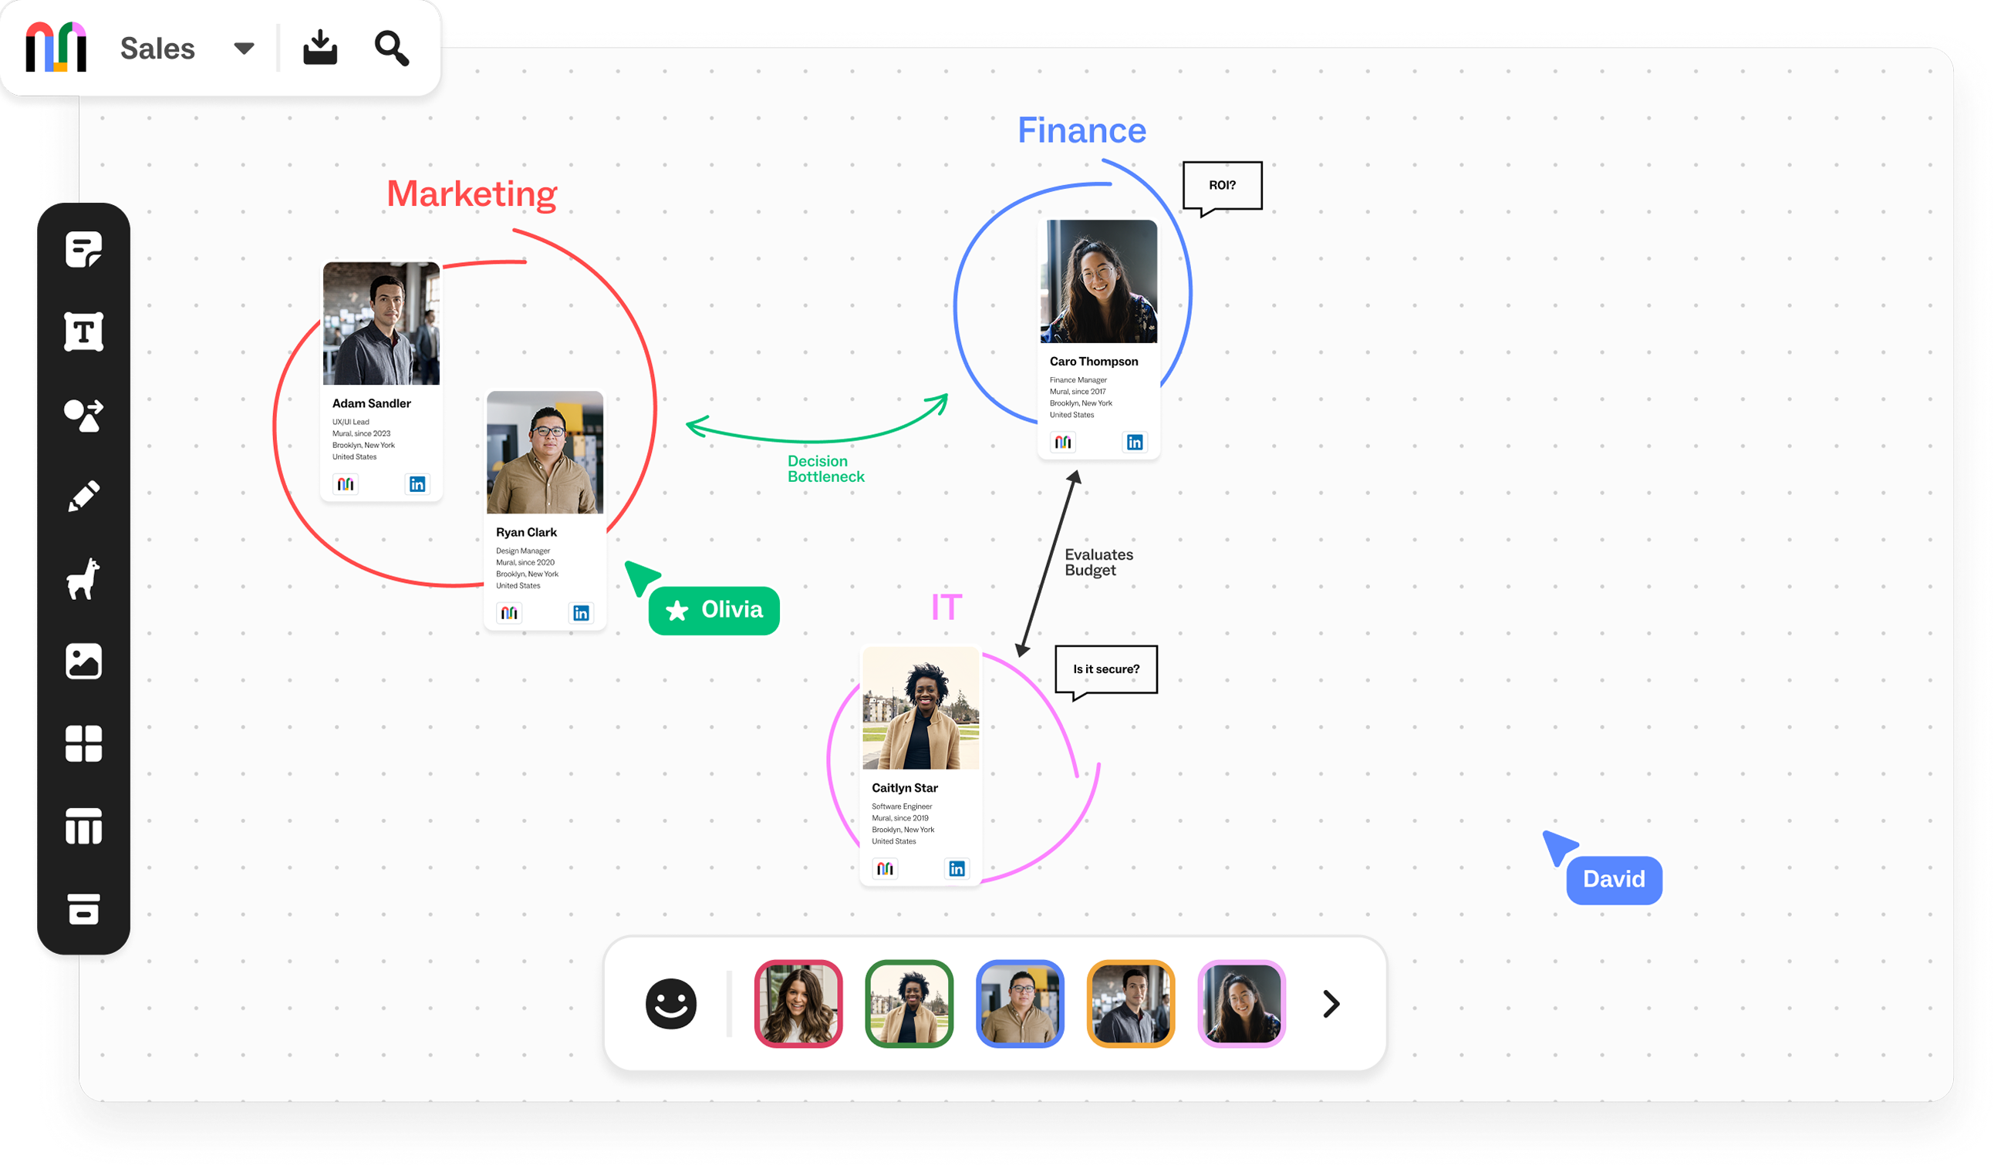
Task: Select the sticky note tool
Action: click(83, 250)
